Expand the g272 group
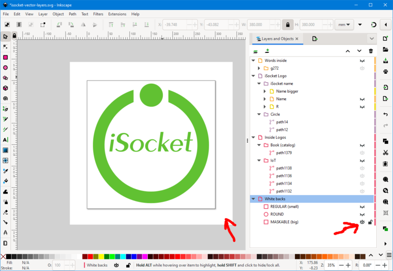The image size is (393, 271). pyautogui.click(x=259, y=68)
